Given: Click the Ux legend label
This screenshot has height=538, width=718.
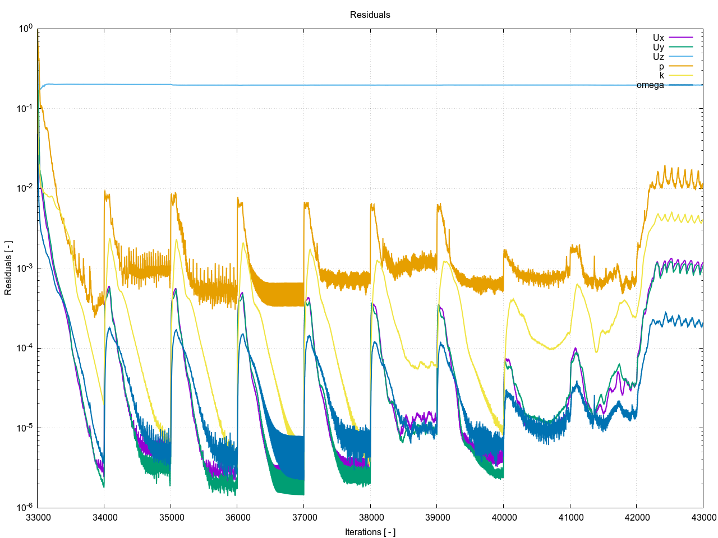Looking at the screenshot, I should (658, 38).
